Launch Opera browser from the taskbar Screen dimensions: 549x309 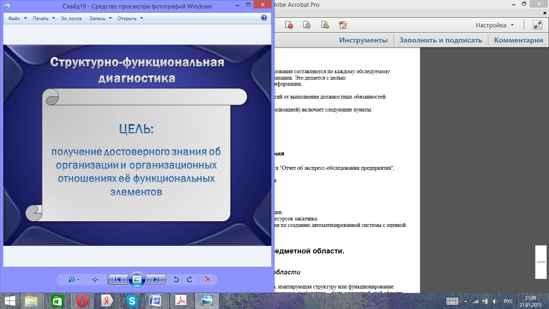(82, 301)
